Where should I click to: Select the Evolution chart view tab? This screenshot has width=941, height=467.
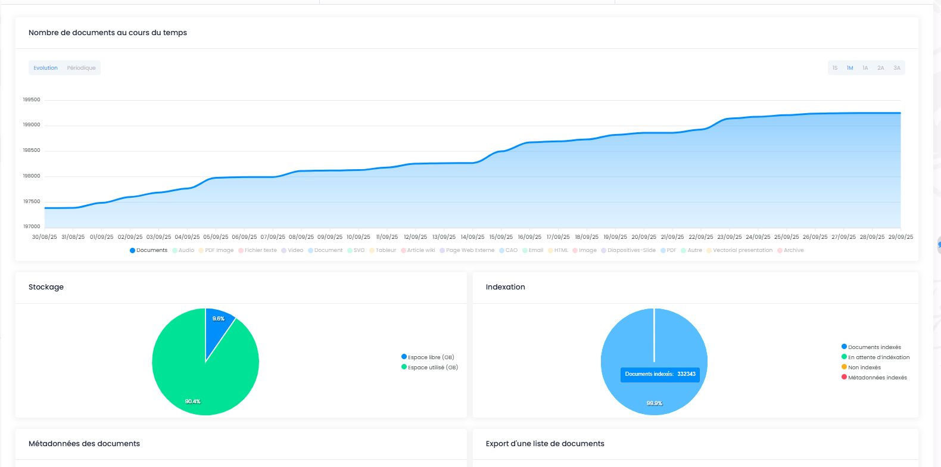click(x=45, y=68)
